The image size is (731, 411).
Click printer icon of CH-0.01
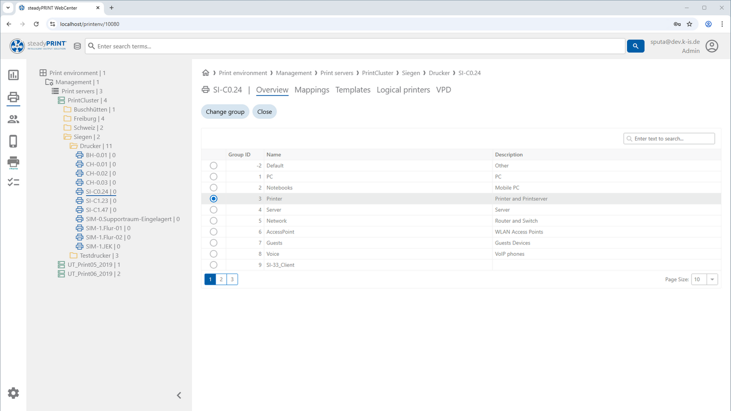(80, 164)
